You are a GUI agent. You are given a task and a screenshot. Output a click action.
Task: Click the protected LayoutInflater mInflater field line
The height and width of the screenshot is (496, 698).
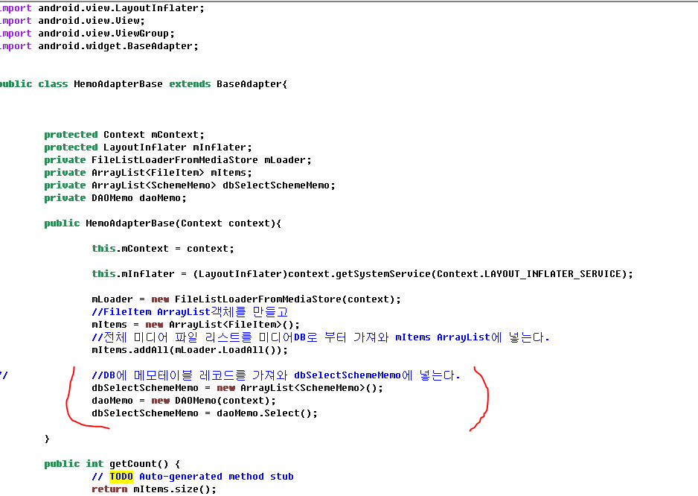pyautogui.click(x=148, y=147)
